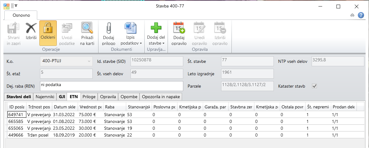Switch to Opozorila in napake tab
Viewport: 369px width, 148px height.
click(x=161, y=97)
